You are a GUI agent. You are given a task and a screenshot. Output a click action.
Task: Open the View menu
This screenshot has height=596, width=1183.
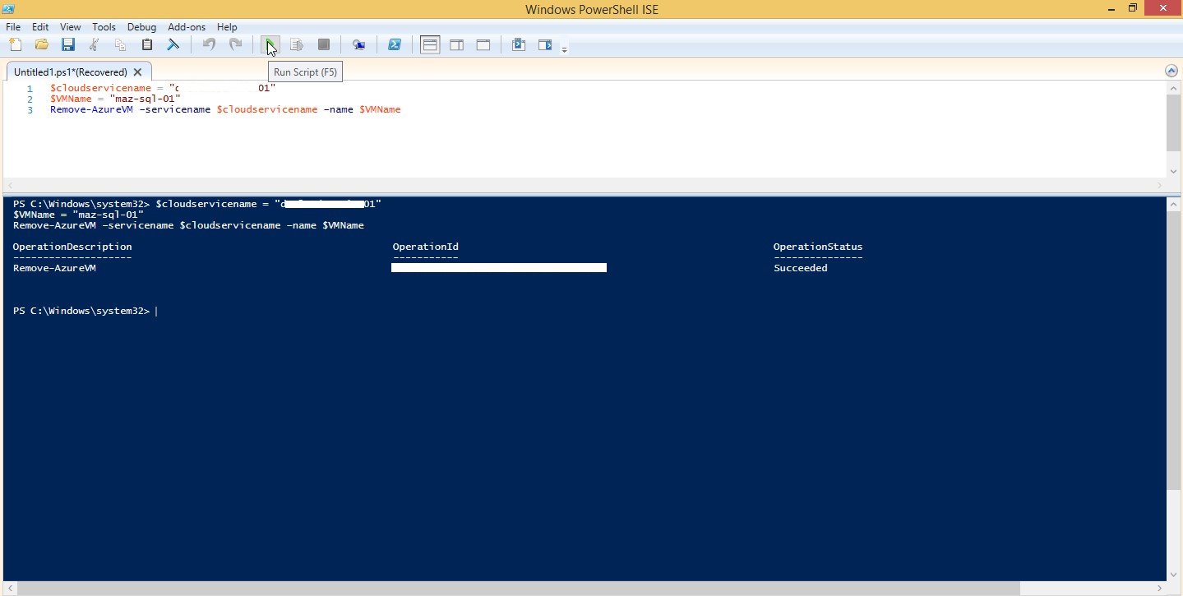point(70,27)
